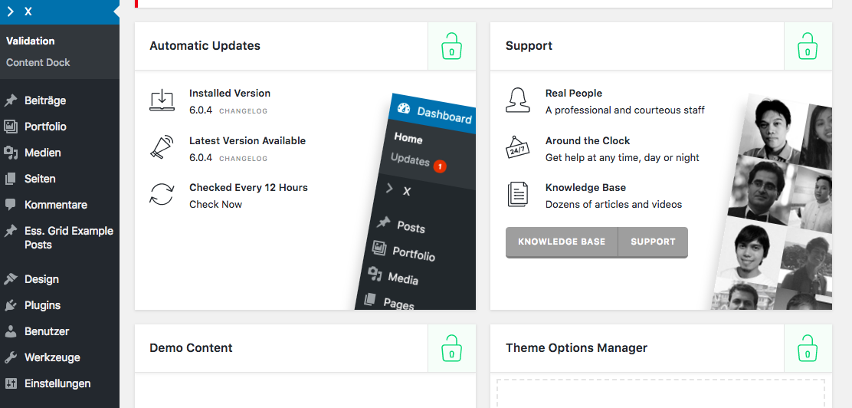
Task: Open Einstellungen in the sidebar
Action: click(57, 383)
